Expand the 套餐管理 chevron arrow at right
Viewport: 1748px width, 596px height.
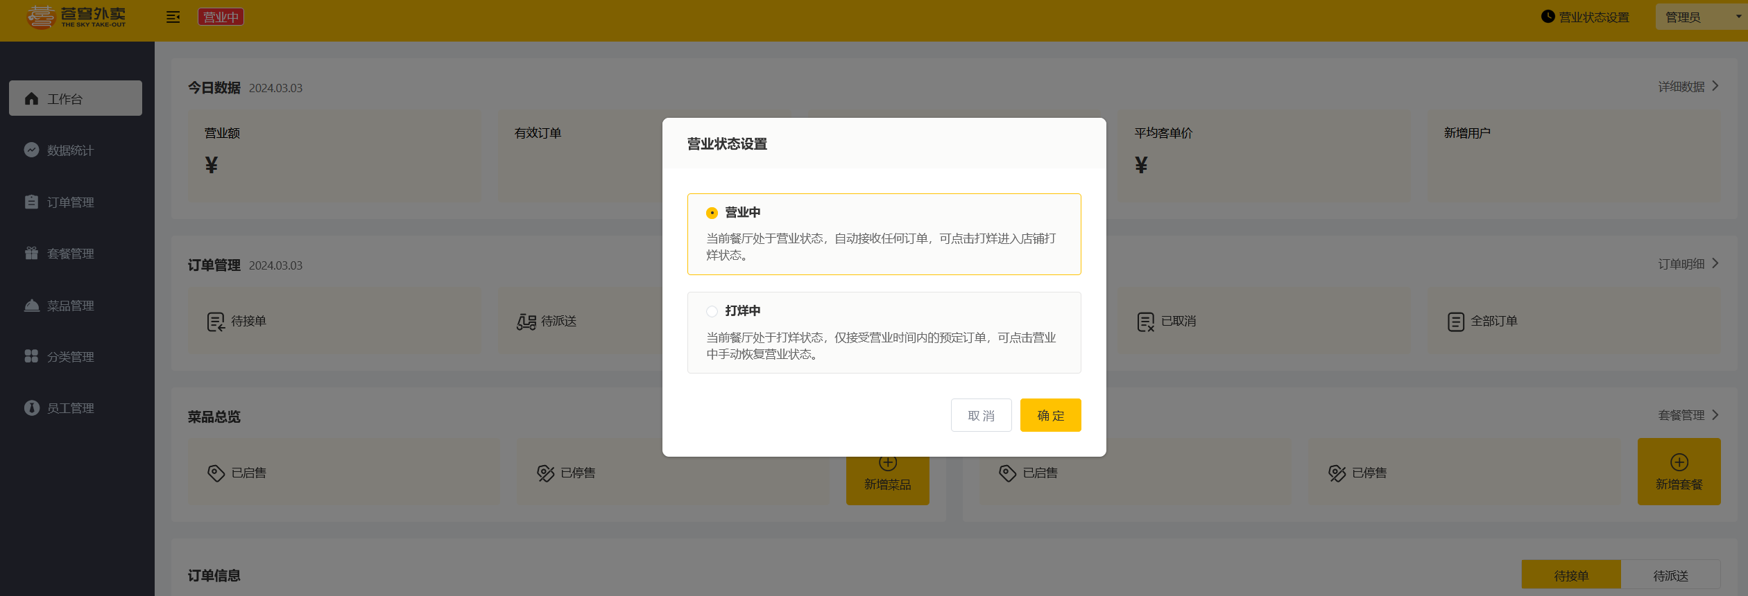(x=1715, y=414)
